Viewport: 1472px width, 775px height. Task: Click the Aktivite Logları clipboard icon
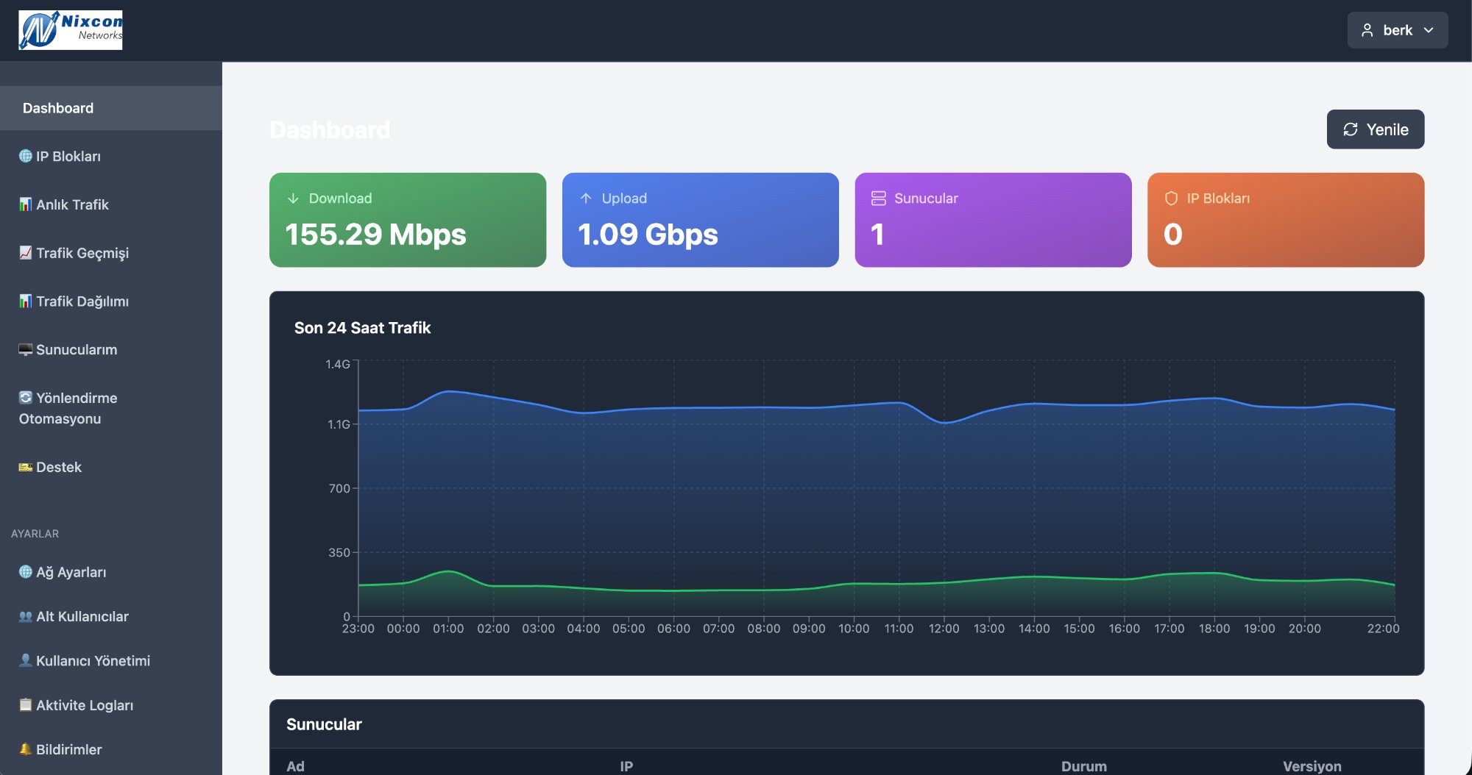[25, 704]
